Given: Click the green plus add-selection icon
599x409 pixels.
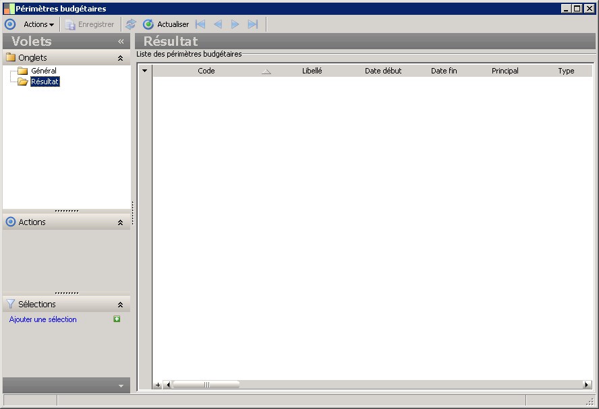Looking at the screenshot, I should (117, 319).
